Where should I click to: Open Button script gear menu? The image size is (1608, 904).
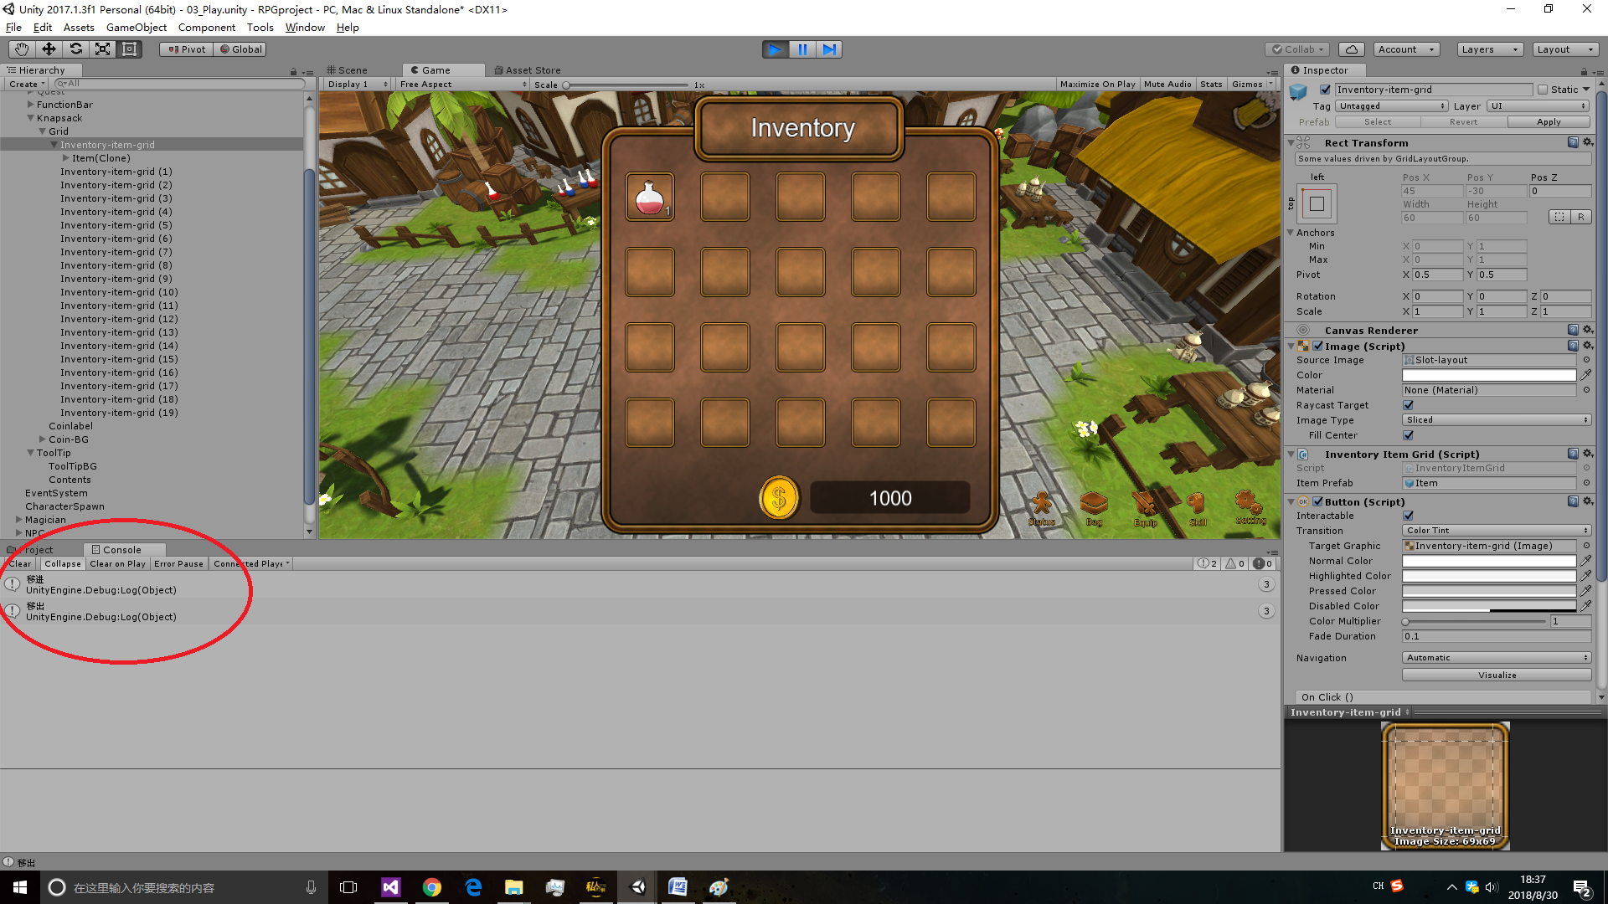click(1588, 501)
